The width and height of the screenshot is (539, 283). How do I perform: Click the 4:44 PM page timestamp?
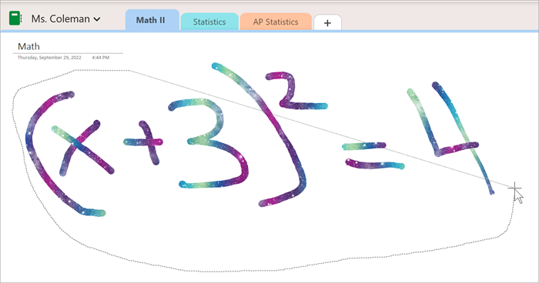pos(100,58)
